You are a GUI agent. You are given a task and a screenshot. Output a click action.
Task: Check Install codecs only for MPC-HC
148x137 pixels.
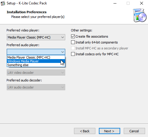click(73, 54)
